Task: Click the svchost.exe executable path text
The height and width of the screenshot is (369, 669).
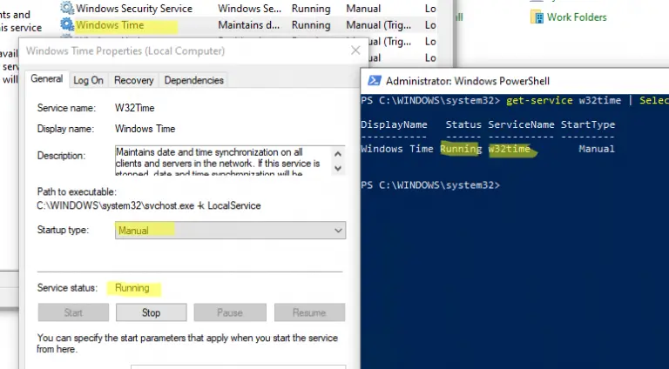Action: (148, 205)
